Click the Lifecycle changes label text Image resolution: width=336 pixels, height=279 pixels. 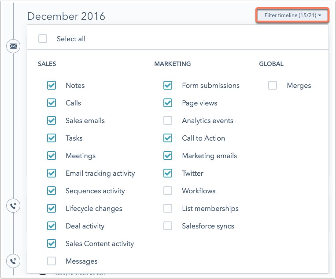tap(94, 209)
